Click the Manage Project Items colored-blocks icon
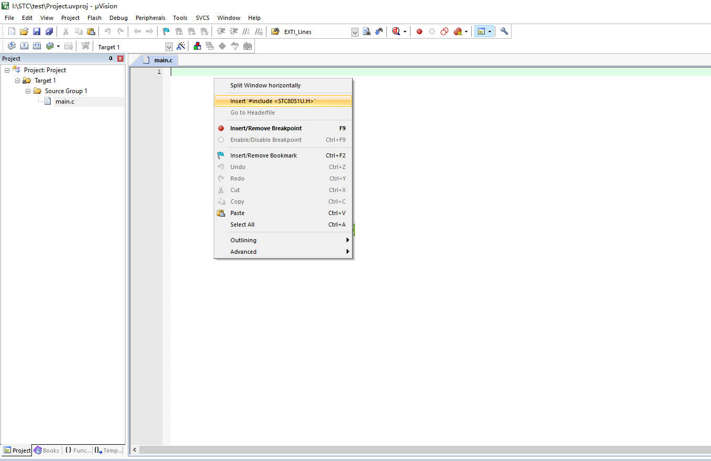The height and width of the screenshot is (461, 711). (197, 46)
